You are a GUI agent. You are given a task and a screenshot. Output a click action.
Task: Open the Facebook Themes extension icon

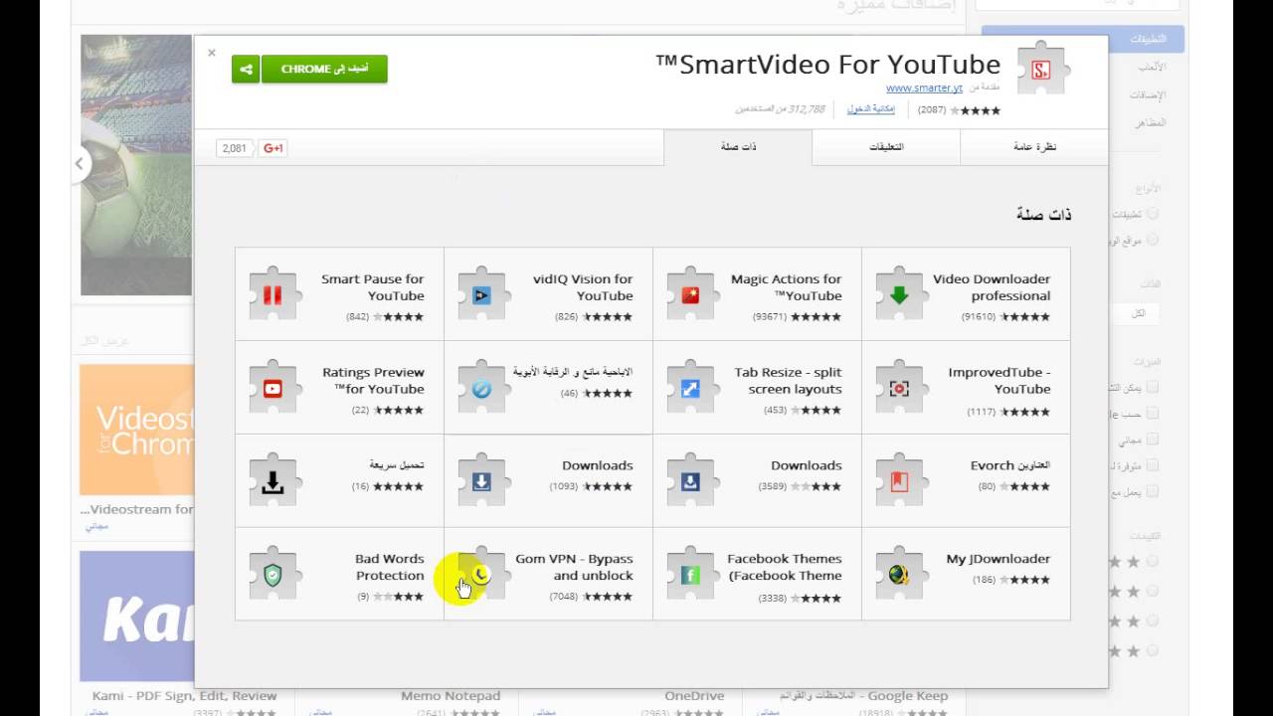click(x=690, y=575)
